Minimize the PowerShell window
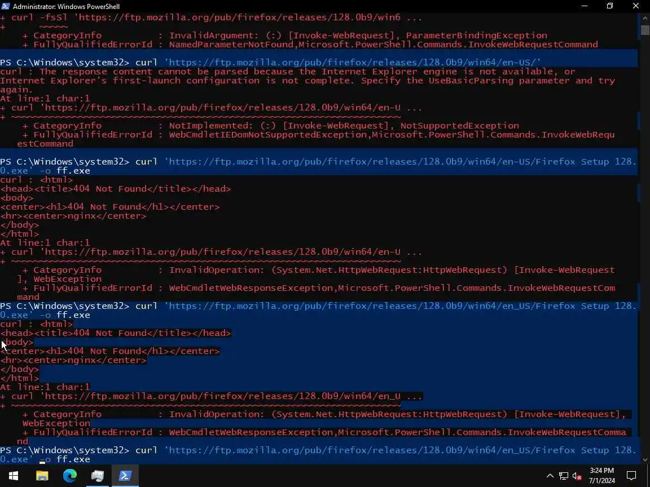 click(585, 6)
